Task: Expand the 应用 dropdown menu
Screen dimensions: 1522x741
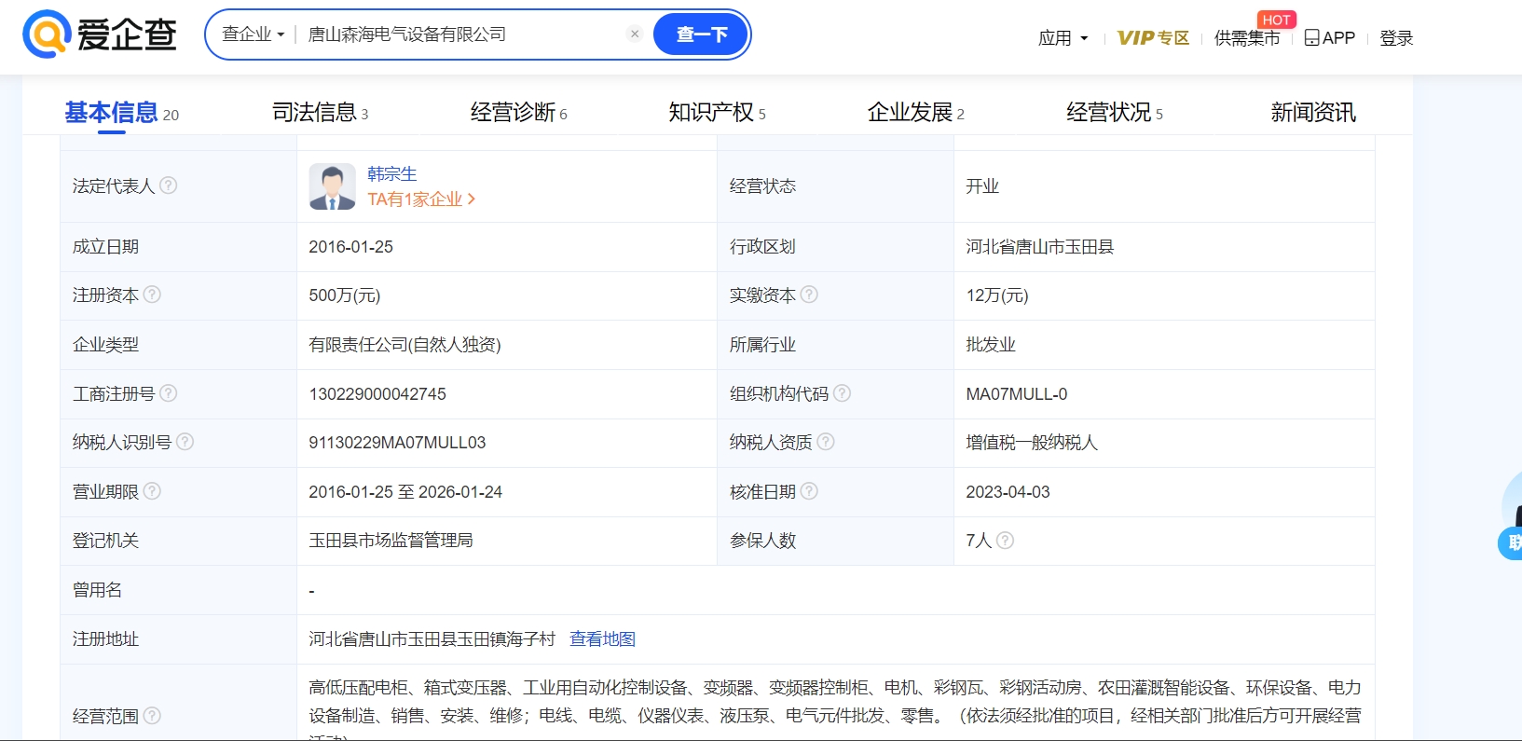Action: [1063, 38]
